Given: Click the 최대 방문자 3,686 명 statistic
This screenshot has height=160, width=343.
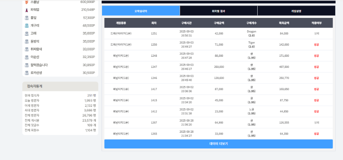Looking at the screenshot, I should pos(60,111).
